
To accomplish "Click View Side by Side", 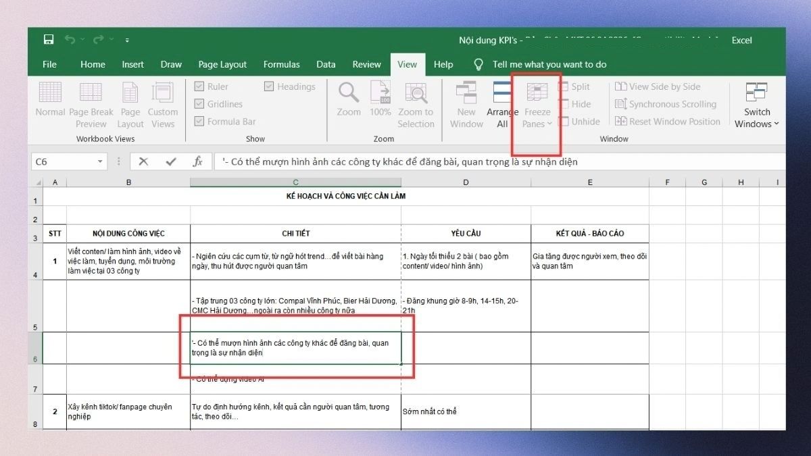I will (658, 86).
